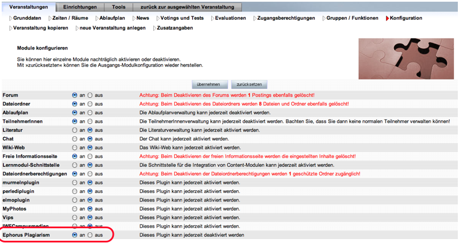Click the Forum deactivation warning text

tap(227, 95)
